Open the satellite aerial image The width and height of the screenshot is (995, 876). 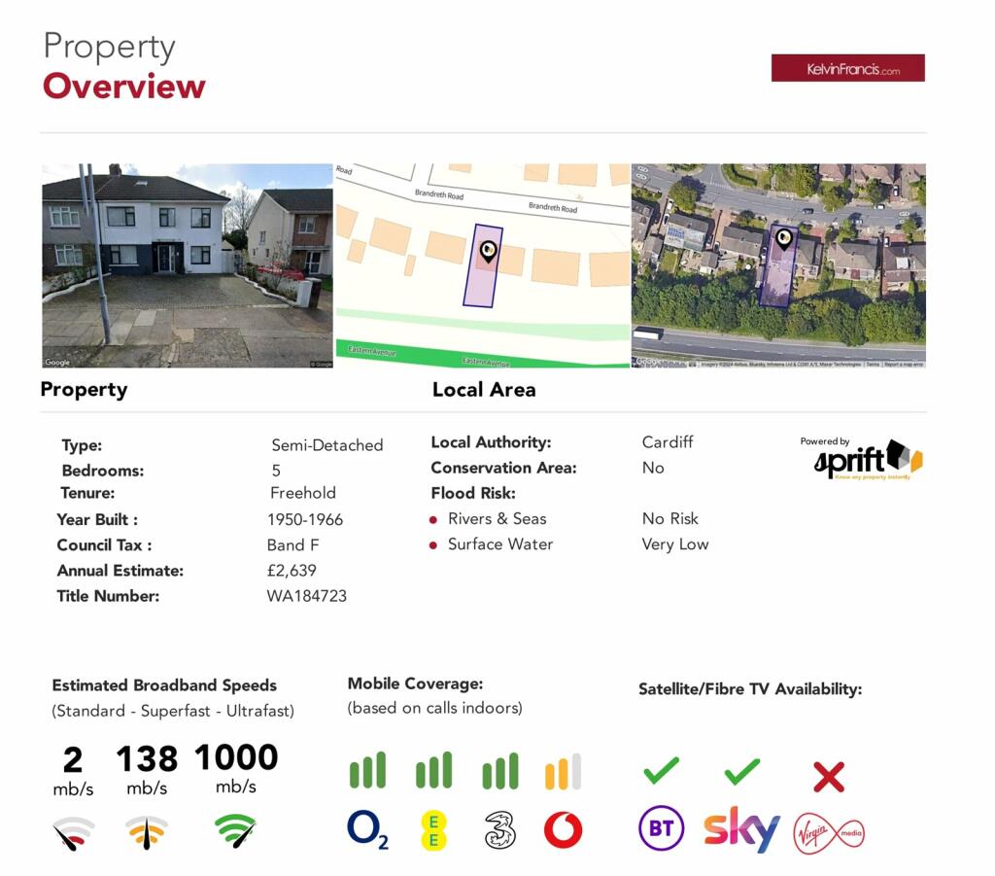[x=778, y=265]
